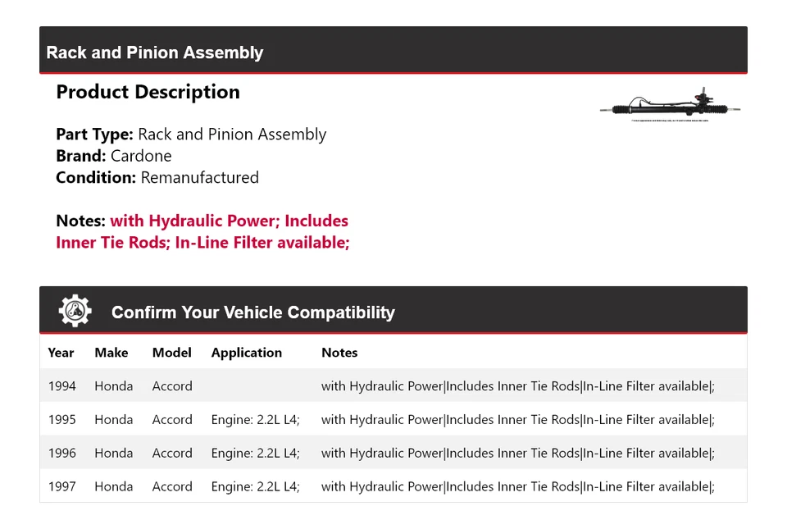Click Engine: 2.2L L4 in the 1995 row

point(255,420)
